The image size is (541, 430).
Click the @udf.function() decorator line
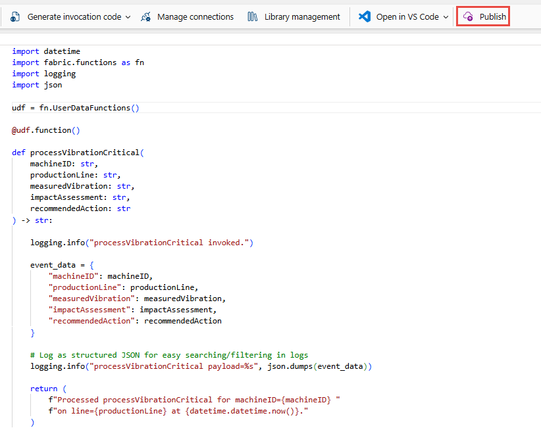point(45,130)
